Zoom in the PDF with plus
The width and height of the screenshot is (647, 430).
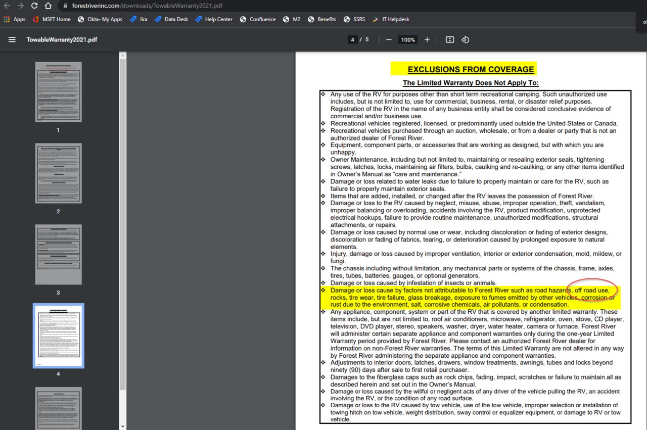tap(427, 39)
